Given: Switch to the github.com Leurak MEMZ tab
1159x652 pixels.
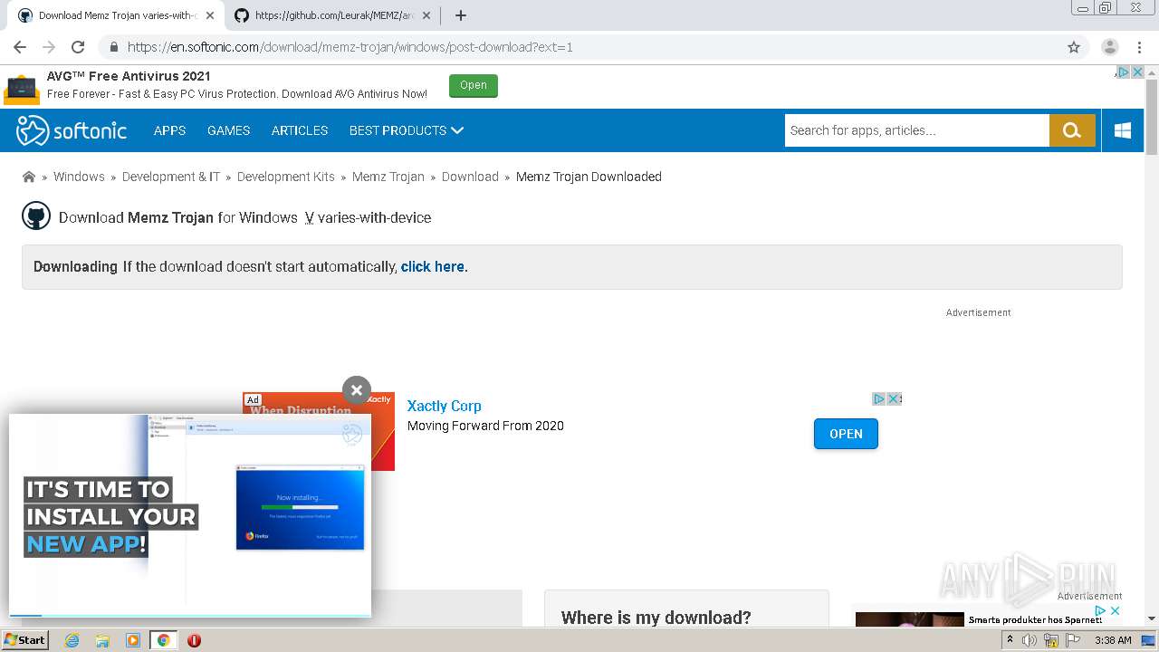Looking at the screenshot, I should point(331,15).
